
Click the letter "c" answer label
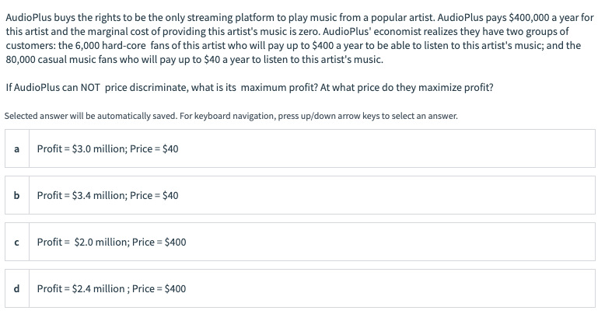(17, 242)
